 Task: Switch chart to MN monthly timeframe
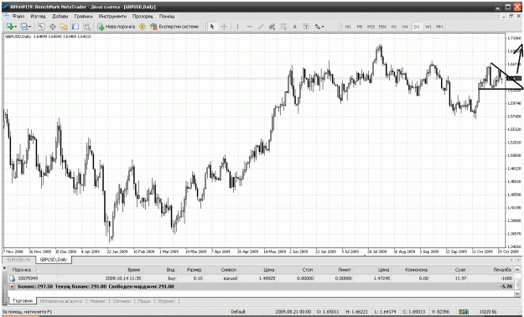(x=439, y=27)
